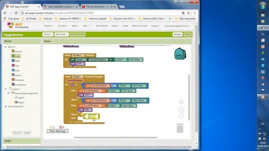Show more bookmarks with the chevron
This screenshot has width=269, height=151.
pos(170,18)
